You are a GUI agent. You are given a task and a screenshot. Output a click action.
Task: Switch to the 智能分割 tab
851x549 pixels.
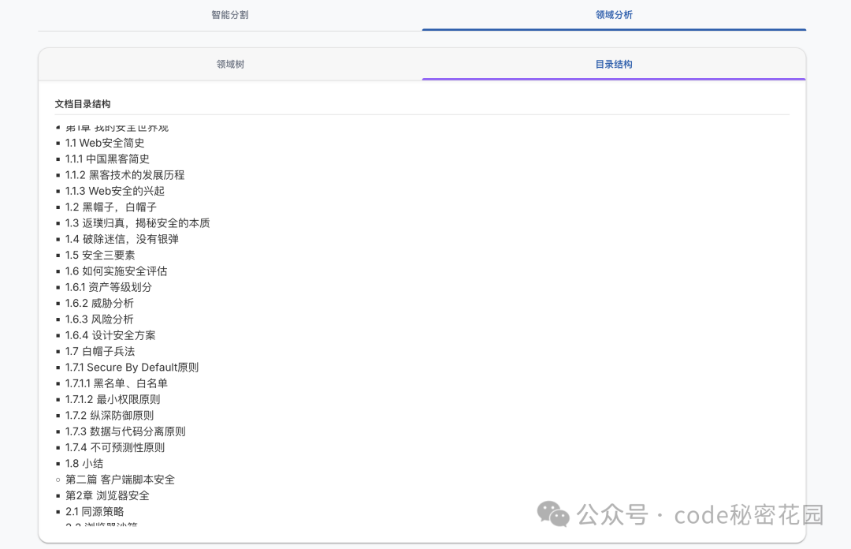[230, 15]
